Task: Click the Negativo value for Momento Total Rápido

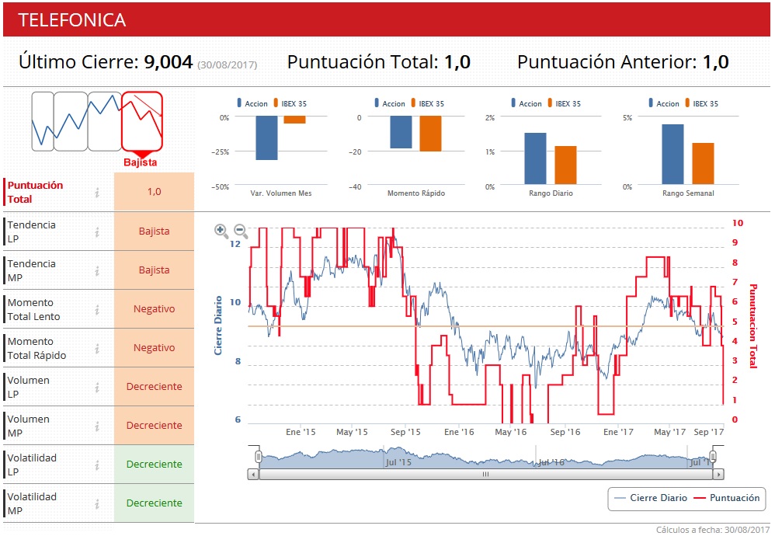Action: pyautogui.click(x=155, y=348)
